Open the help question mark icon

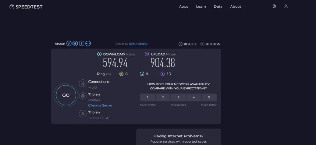[274, 7]
